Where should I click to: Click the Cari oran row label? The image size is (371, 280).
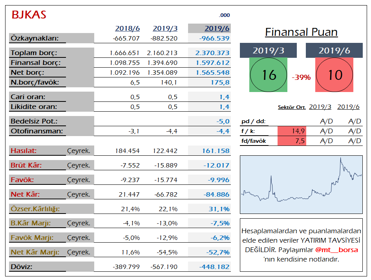point(28,97)
